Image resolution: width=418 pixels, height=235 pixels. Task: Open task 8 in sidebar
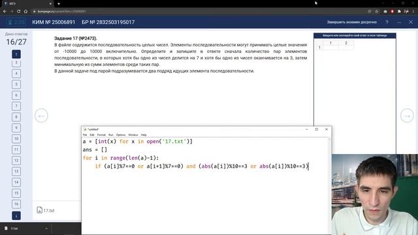click(x=16, y=117)
